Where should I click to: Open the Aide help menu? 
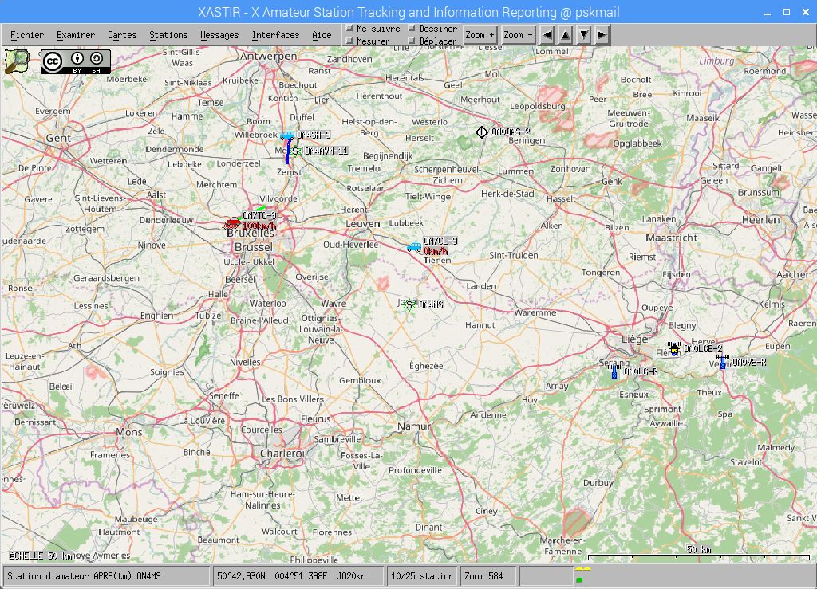click(x=322, y=35)
